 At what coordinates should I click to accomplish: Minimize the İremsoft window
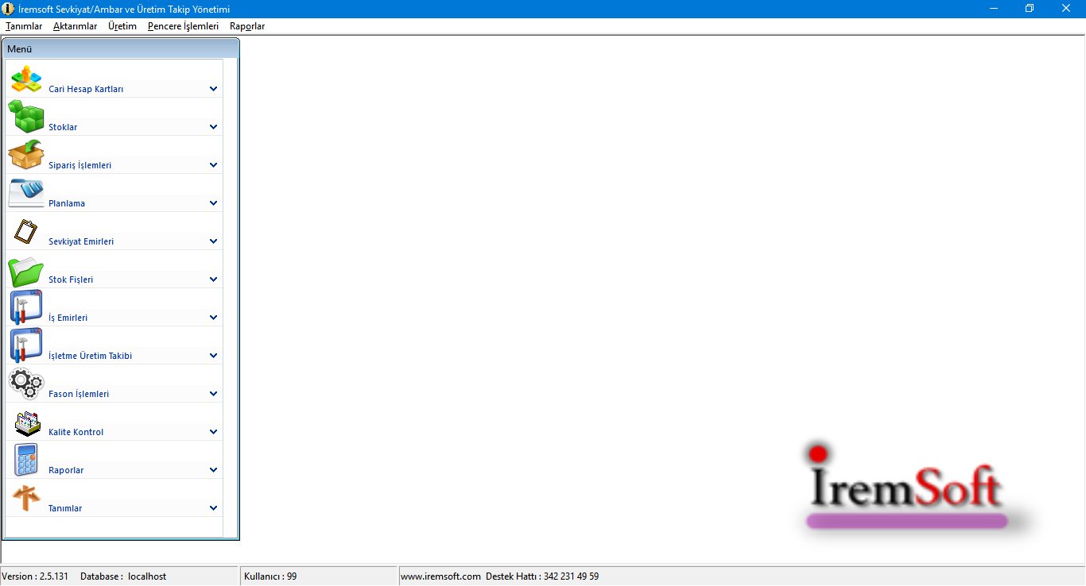coord(994,8)
